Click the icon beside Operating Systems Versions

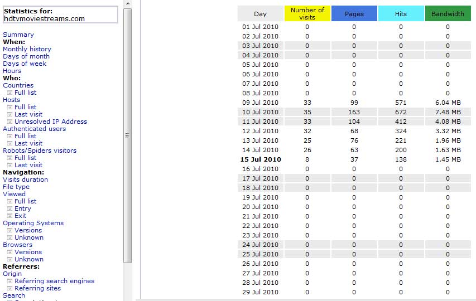9,231
